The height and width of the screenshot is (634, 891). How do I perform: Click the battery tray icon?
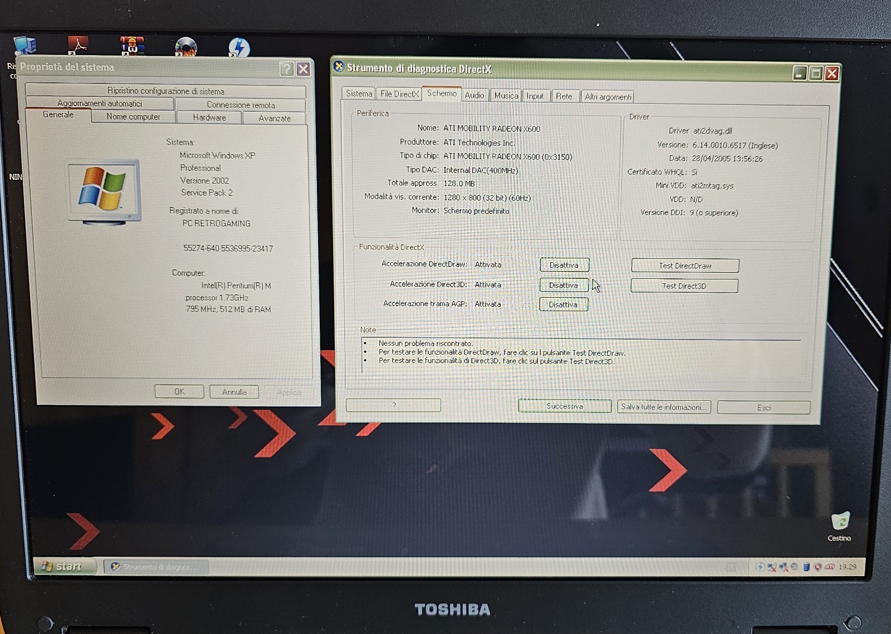[806, 567]
